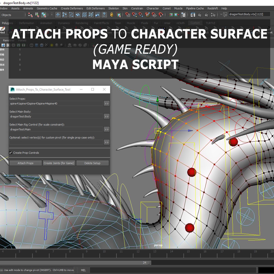Viewport: 274px width, 274px height.
Task: Click the selection name field dragonTest:Body.vtx[1122]
Action: (x=249, y=14)
